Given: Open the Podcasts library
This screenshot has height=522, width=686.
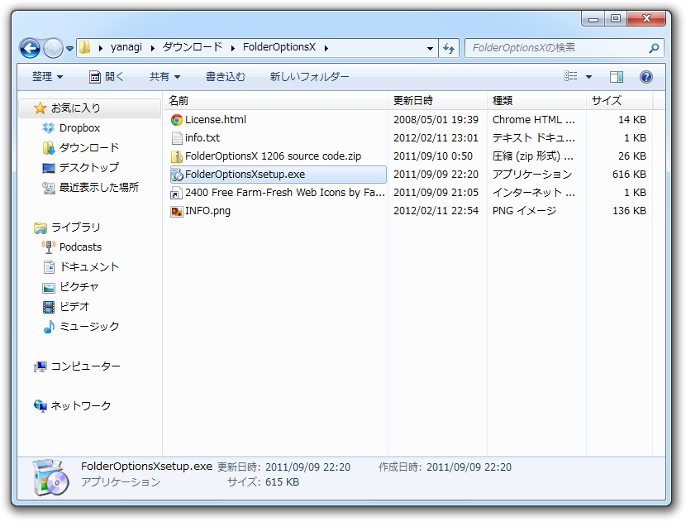Looking at the screenshot, I should 80,247.
